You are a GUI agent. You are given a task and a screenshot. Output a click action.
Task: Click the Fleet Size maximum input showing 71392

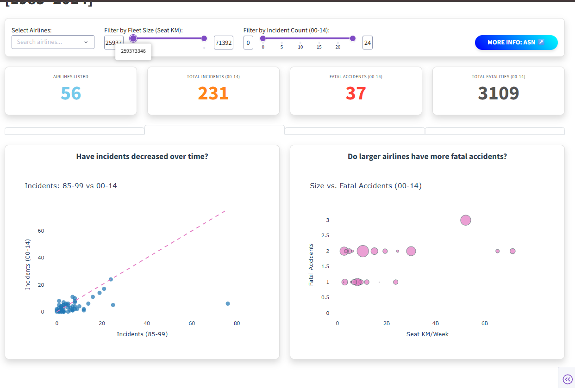[223, 43]
